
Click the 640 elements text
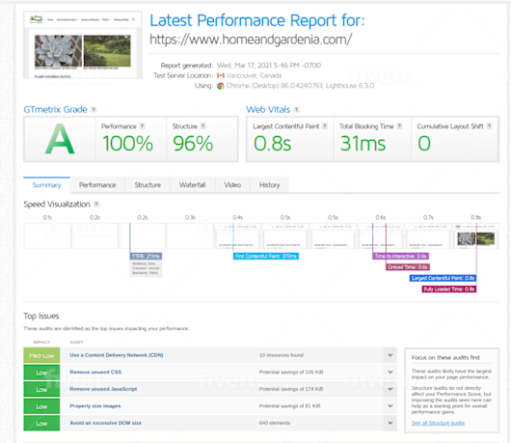(275, 423)
